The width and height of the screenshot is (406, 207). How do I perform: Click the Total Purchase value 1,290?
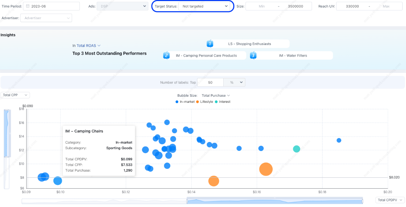(x=127, y=170)
